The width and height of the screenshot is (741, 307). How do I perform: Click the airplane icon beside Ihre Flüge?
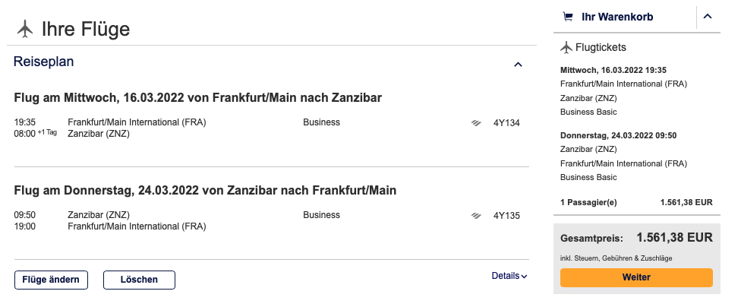coord(25,29)
